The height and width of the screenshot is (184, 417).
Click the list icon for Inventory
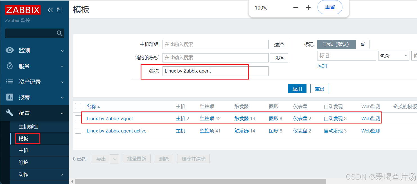tap(10, 81)
